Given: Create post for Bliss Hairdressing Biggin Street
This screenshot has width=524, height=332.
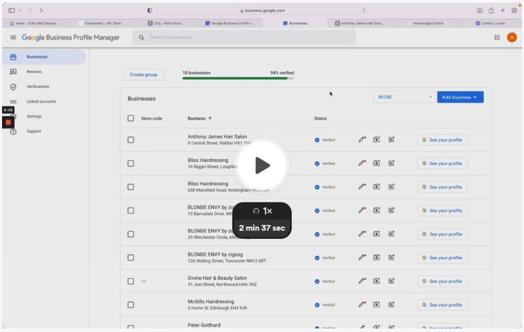Looking at the screenshot, I should point(391,163).
